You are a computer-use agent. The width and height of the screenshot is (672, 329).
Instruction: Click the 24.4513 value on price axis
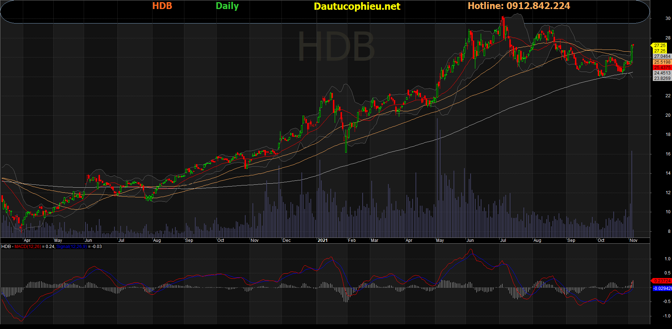(x=662, y=73)
